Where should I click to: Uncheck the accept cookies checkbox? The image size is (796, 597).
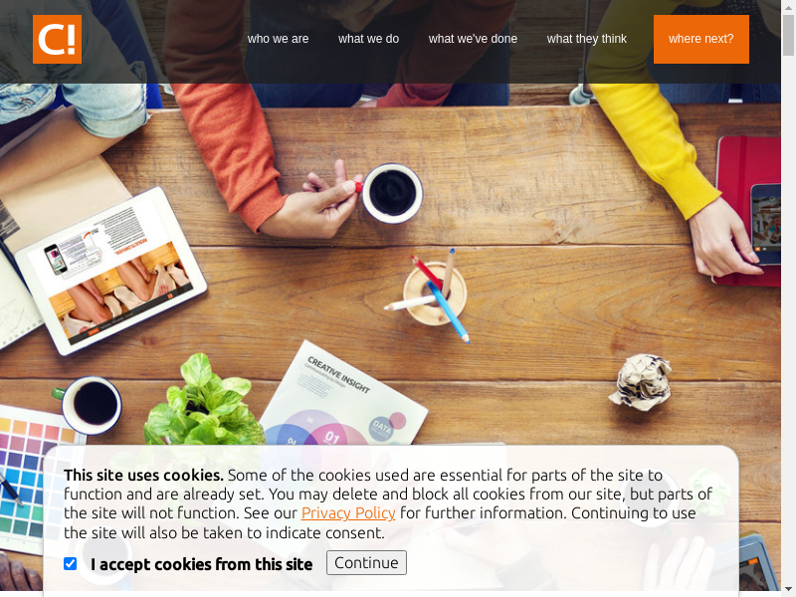[x=70, y=563]
